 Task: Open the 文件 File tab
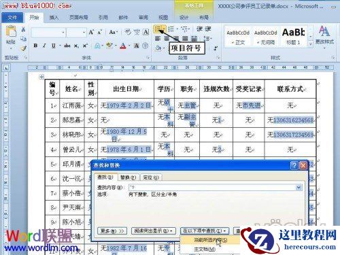pyautogui.click(x=12, y=18)
